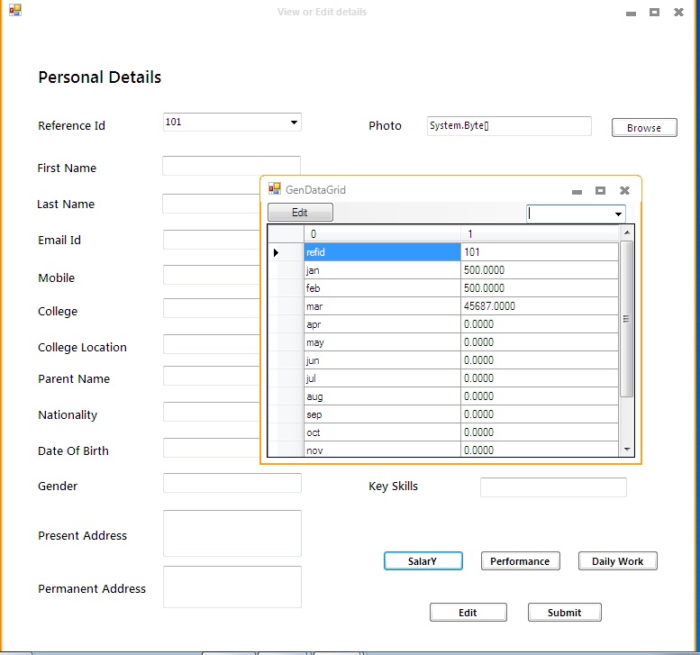Open the Daily Work button
700x655 pixels.
(617, 561)
